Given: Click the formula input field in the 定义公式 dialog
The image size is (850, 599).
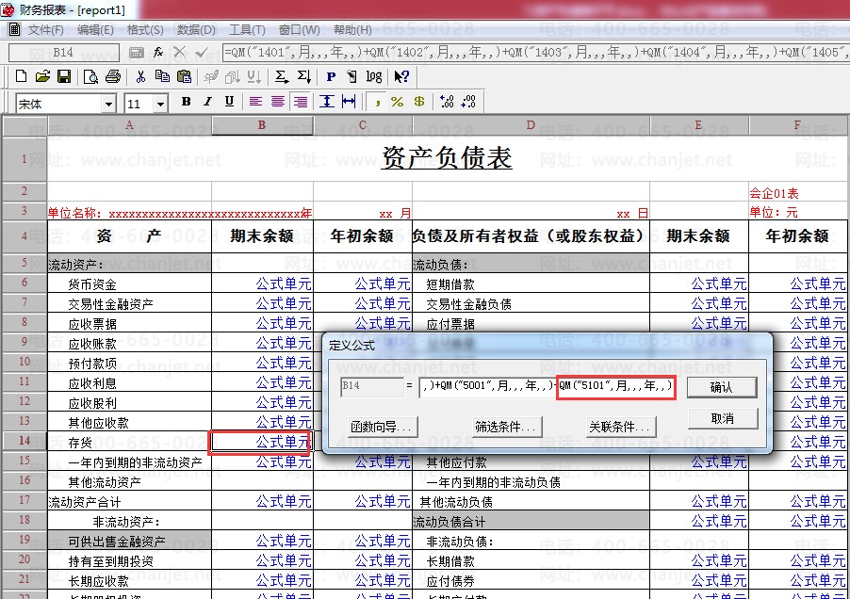Looking at the screenshot, I should tap(548, 387).
